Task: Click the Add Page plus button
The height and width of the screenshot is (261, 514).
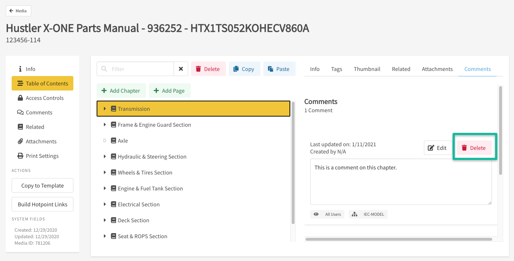Action: tap(169, 90)
